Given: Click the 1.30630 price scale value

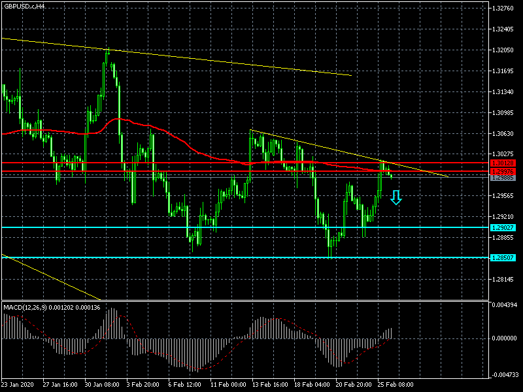Looking at the screenshot, I should [503, 134].
